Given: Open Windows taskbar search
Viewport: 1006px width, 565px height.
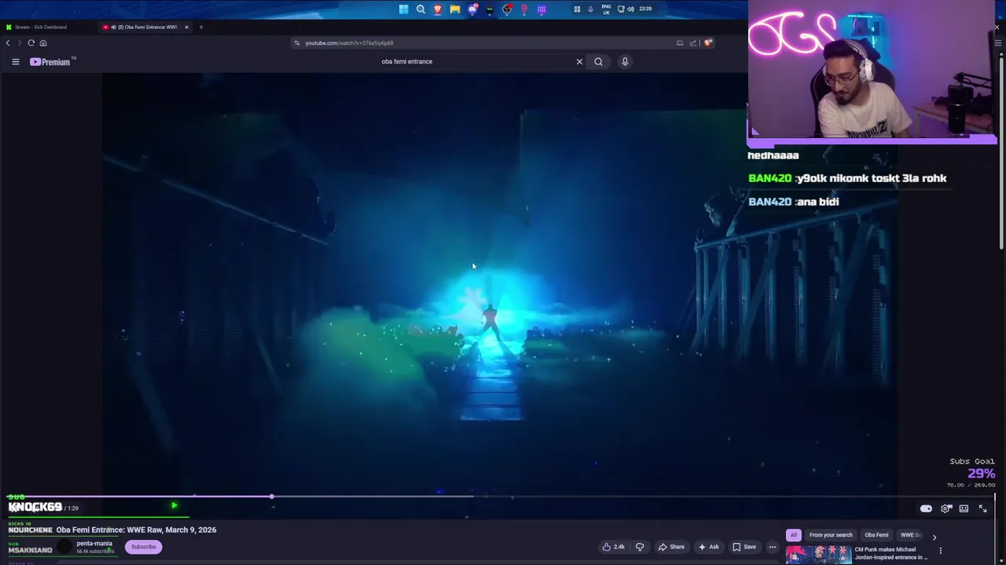Looking at the screenshot, I should coord(420,9).
